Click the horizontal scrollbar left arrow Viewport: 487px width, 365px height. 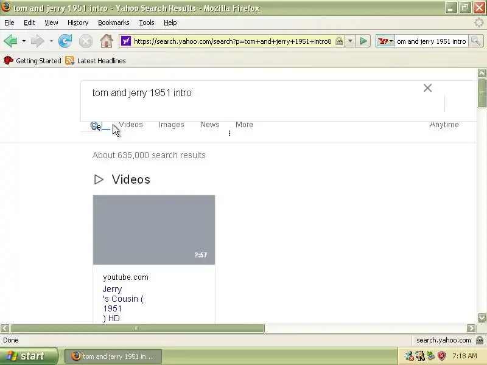[5, 328]
